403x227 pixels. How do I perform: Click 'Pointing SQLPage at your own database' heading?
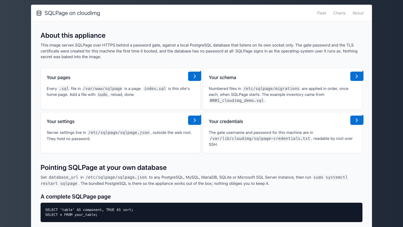(104, 168)
